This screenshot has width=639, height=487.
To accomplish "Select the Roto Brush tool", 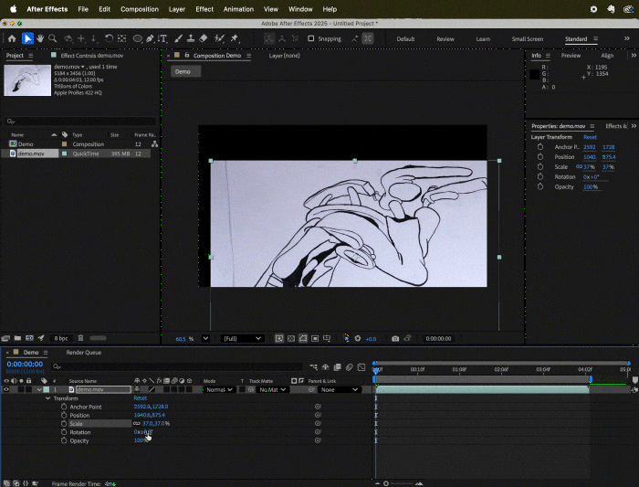I will pos(220,38).
